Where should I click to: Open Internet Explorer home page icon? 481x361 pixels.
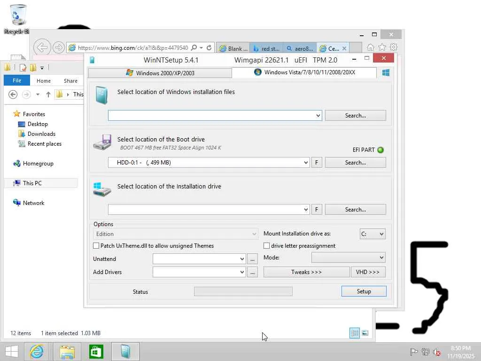click(x=370, y=47)
